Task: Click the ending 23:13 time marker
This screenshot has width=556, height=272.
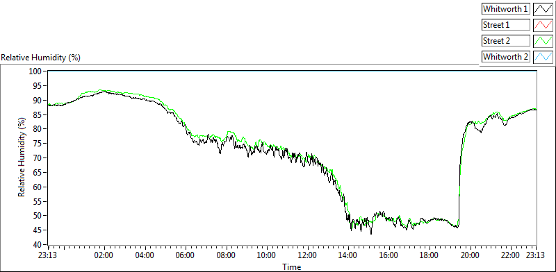Action: click(535, 255)
